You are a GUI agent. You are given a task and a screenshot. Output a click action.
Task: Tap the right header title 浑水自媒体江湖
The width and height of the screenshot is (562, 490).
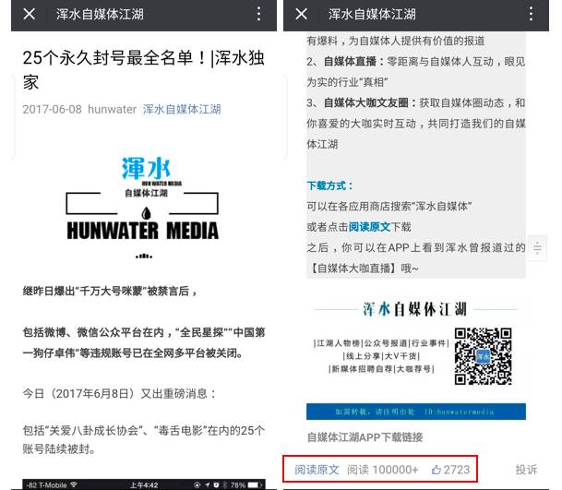(372, 15)
